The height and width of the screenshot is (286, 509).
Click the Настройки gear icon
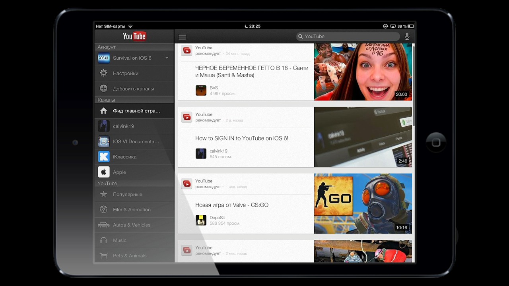[103, 73]
